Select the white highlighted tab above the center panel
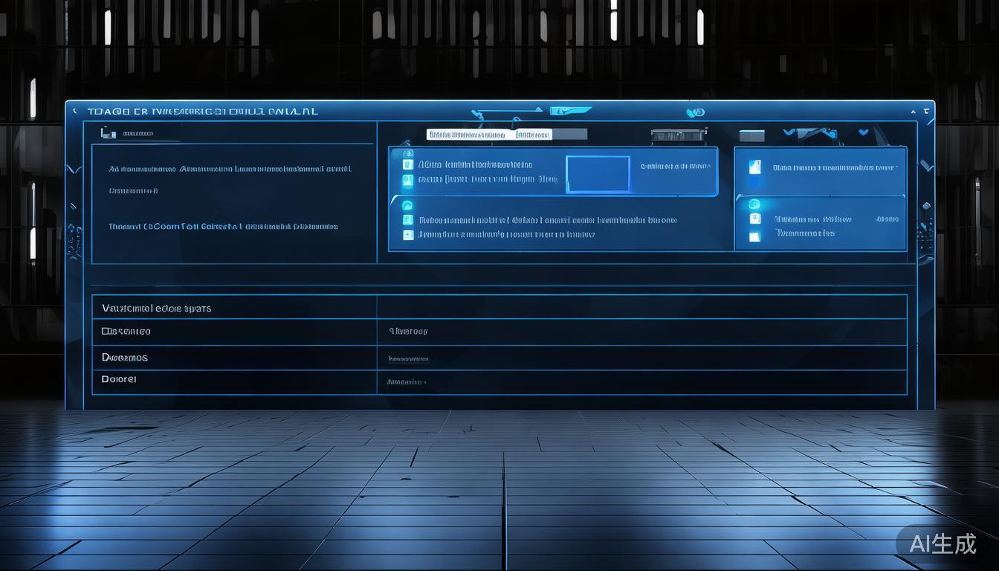This screenshot has height=571, width=999. [x=467, y=135]
